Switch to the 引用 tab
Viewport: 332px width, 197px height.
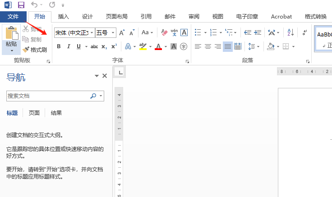pos(146,17)
